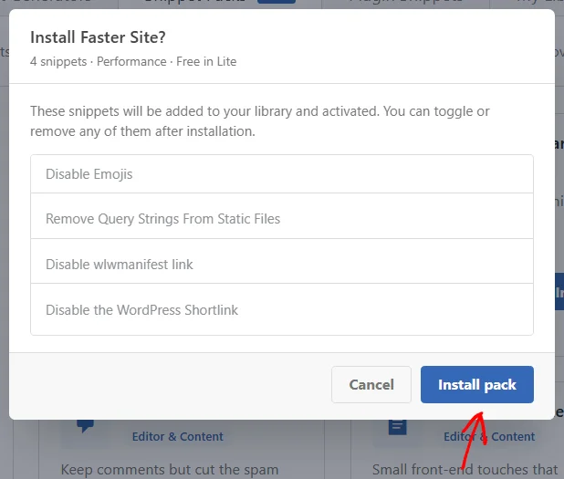Select the Disable Emojis snippet row
Screen dimensions: 564x479
tap(282, 174)
